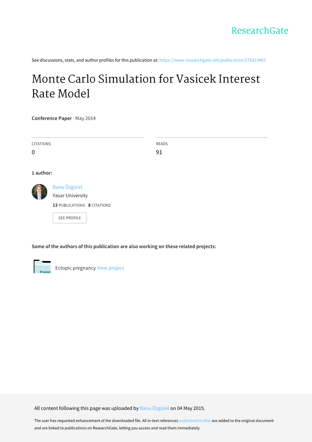Open the ResearchGate publication URL link
312x442 pixels.
pos(212,60)
